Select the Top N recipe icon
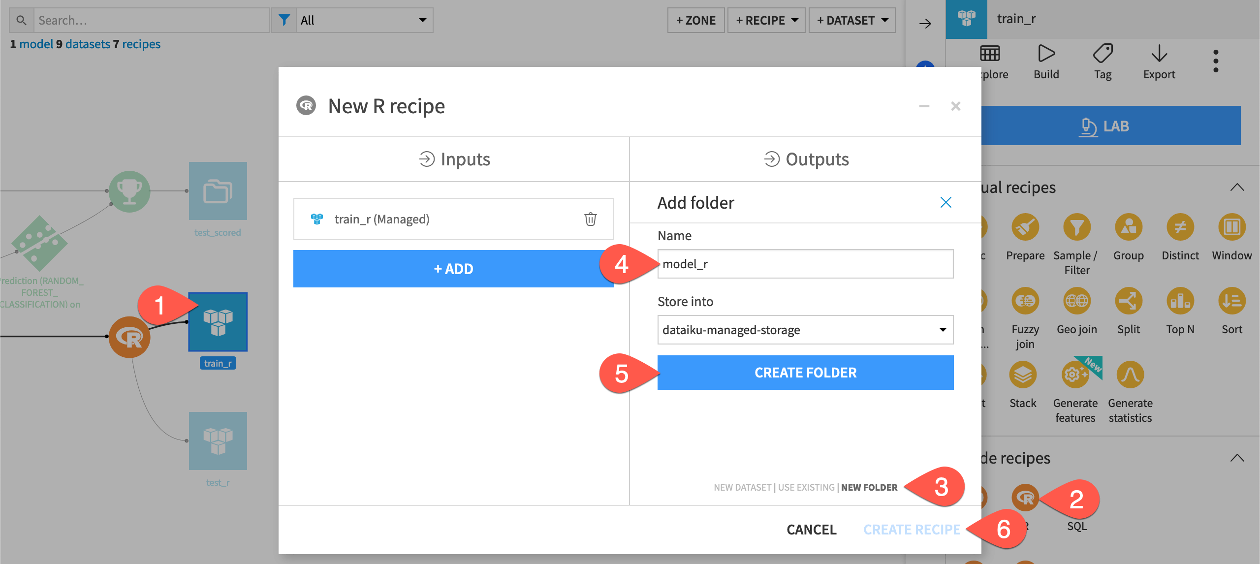 (x=1180, y=301)
